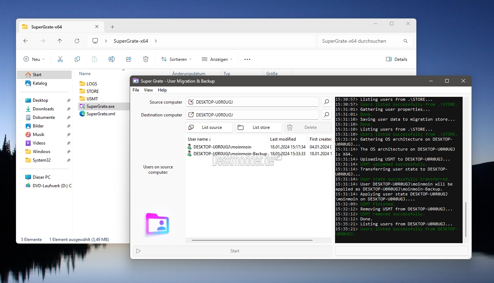Click the First created column header
This screenshot has height=283, width=494.
[320, 139]
